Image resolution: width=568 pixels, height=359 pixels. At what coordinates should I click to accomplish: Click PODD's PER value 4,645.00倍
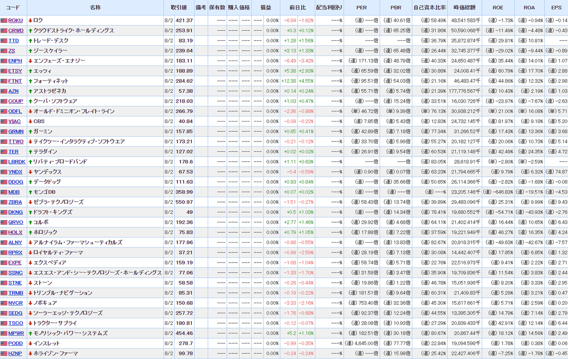pyautogui.click(x=362, y=343)
